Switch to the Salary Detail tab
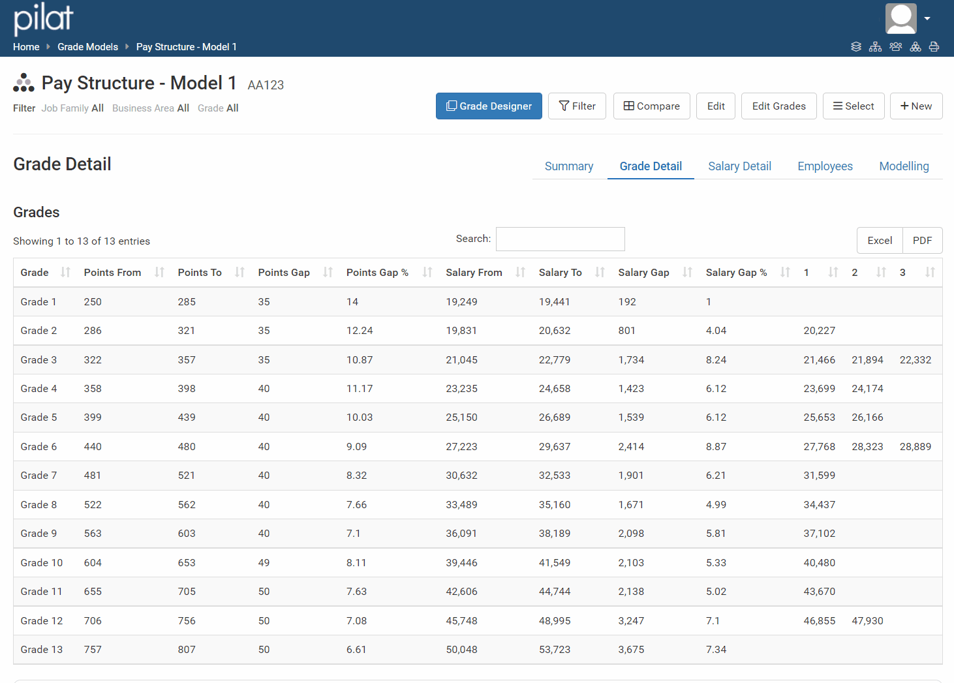The image size is (954, 683). pyautogui.click(x=739, y=166)
